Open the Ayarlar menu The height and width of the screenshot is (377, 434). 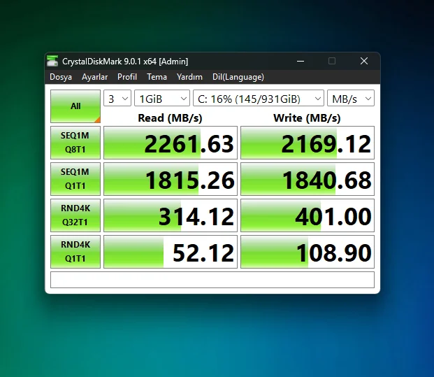tap(94, 77)
